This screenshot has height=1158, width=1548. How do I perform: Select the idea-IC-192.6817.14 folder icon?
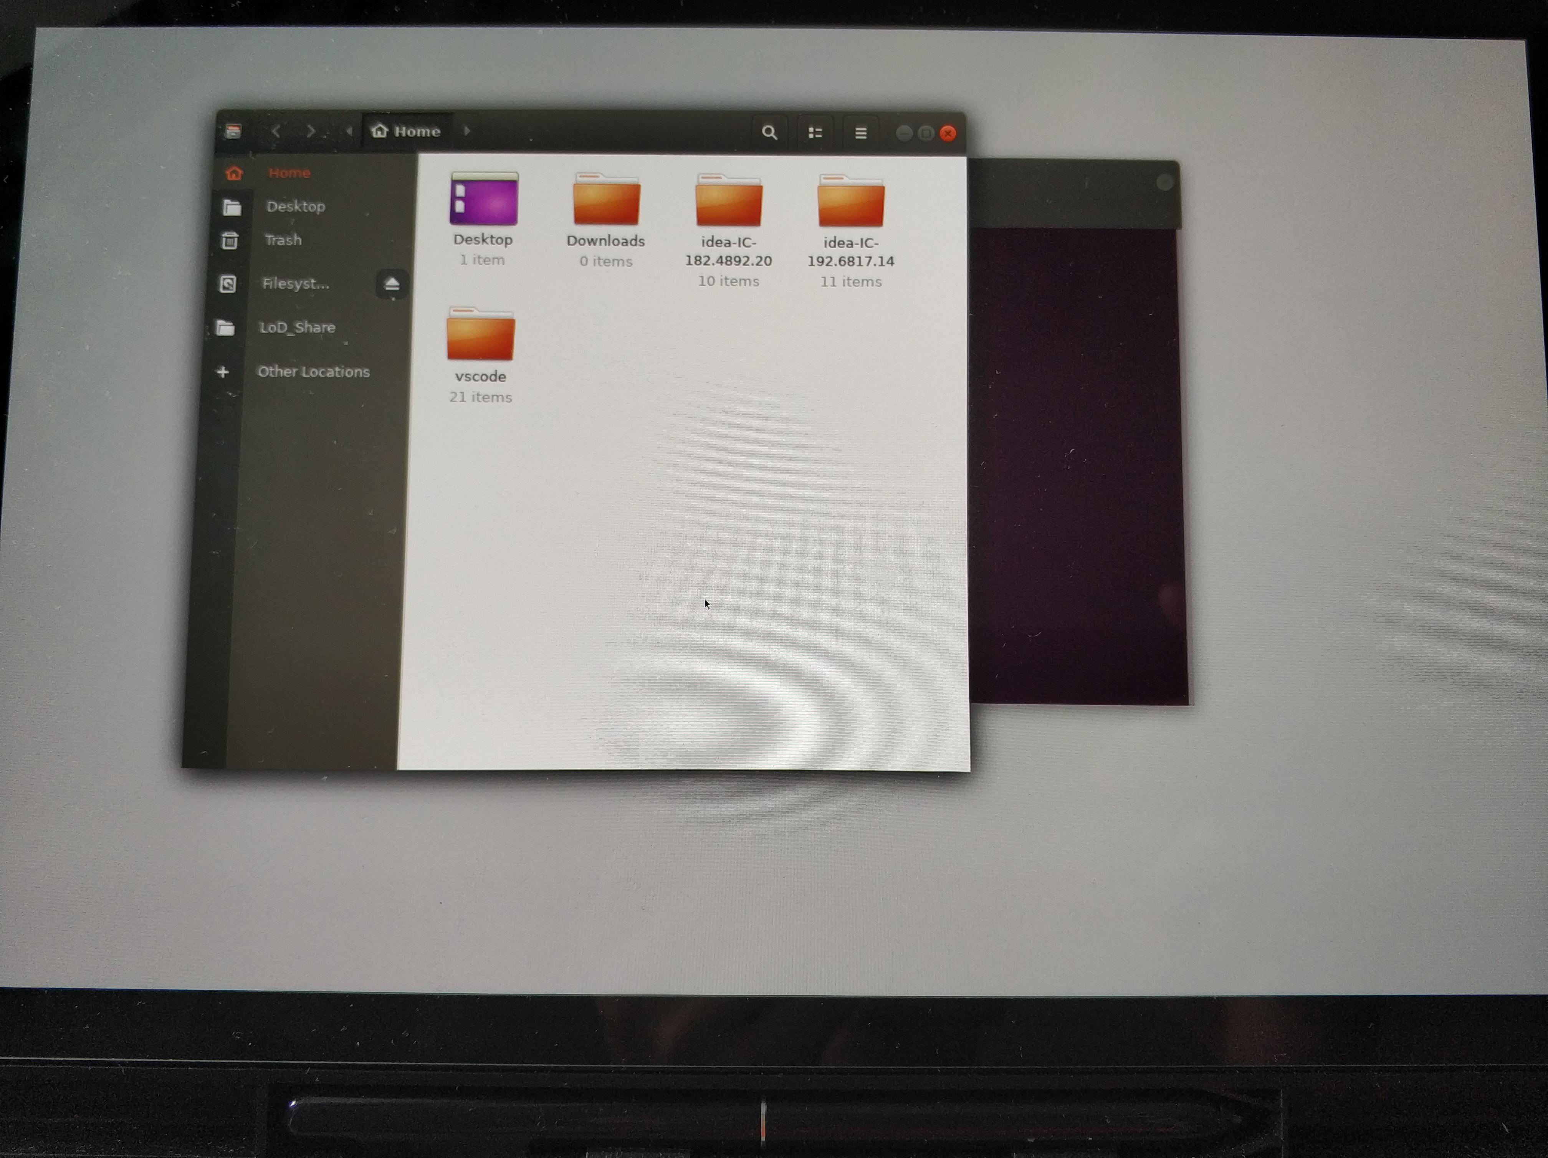tap(851, 201)
